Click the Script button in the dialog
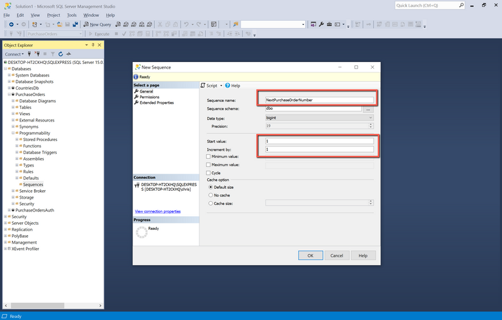 pos(209,86)
